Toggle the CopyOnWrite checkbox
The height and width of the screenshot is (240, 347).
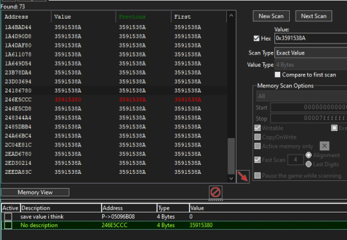pos(258,137)
